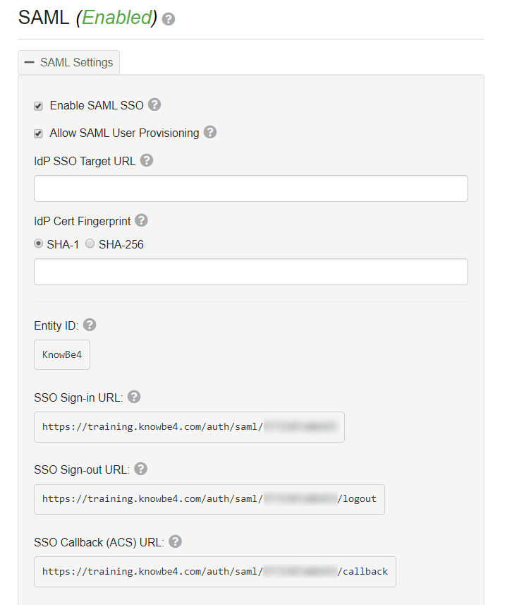531x605 pixels.
Task: Click help icon next to SAML heading
Action: [x=169, y=20]
